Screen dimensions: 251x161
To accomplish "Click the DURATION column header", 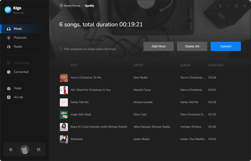I will point(216,65).
